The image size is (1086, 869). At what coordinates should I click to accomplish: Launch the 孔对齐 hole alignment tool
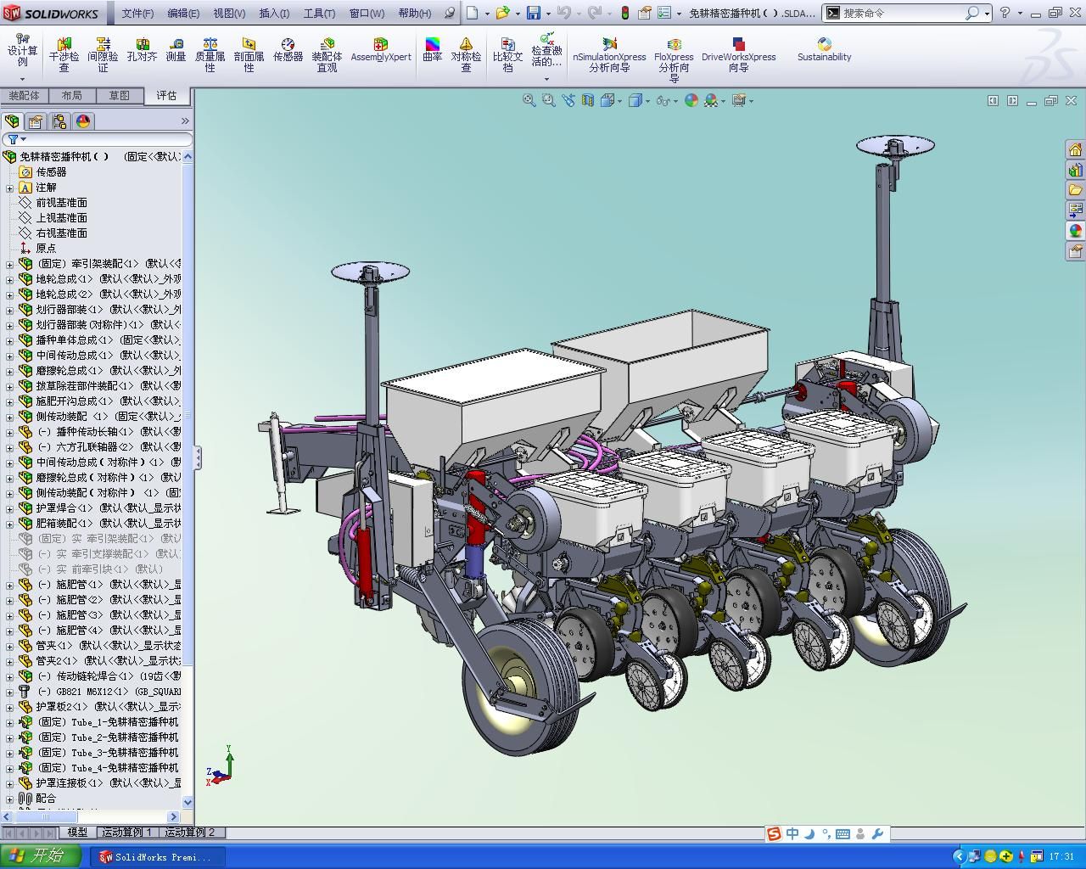[x=142, y=51]
